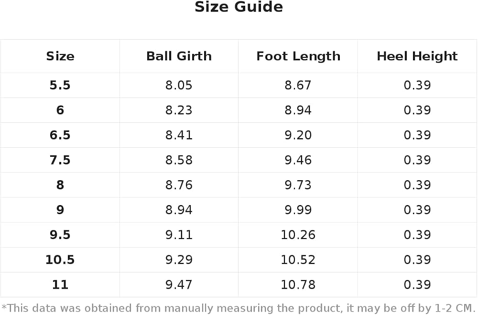
Task: Select foot length value 9.99
Action: [x=298, y=210]
